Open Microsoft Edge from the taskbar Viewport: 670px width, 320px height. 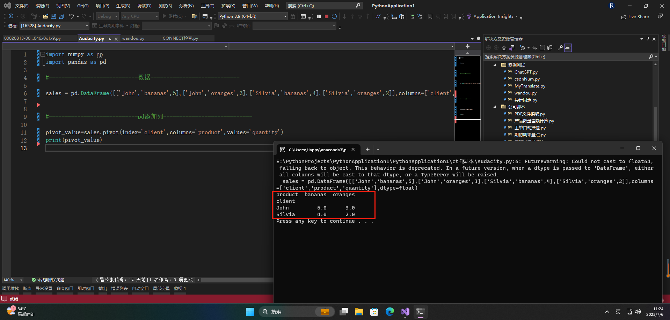(389, 312)
